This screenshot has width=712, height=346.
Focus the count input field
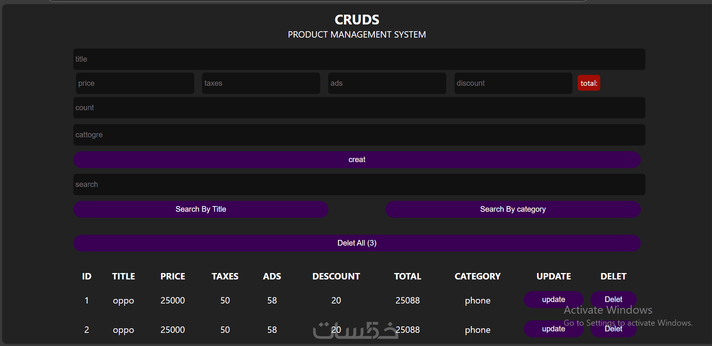359,108
